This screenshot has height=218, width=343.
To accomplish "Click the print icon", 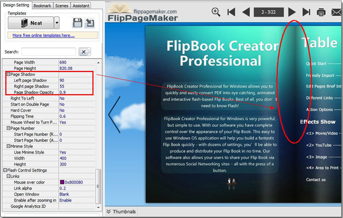I will pos(321,12).
